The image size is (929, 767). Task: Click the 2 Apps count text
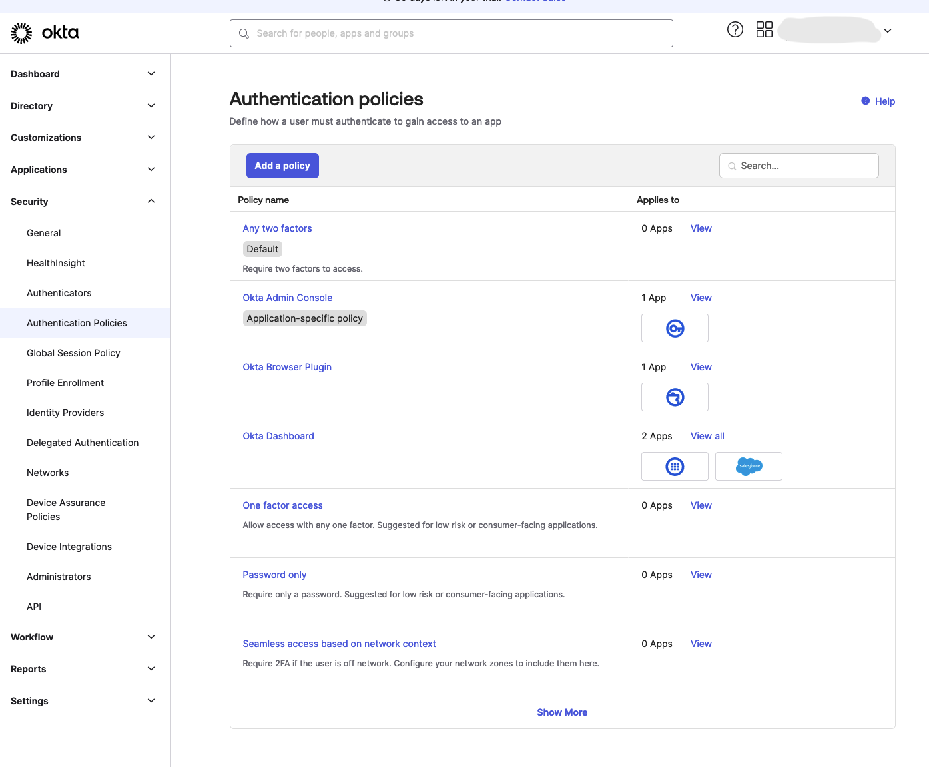pos(657,436)
